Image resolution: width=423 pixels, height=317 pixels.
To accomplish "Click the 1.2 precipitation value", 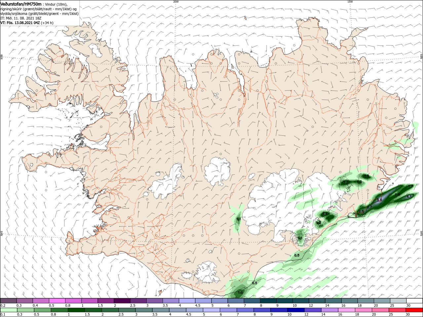I will 318,223.
